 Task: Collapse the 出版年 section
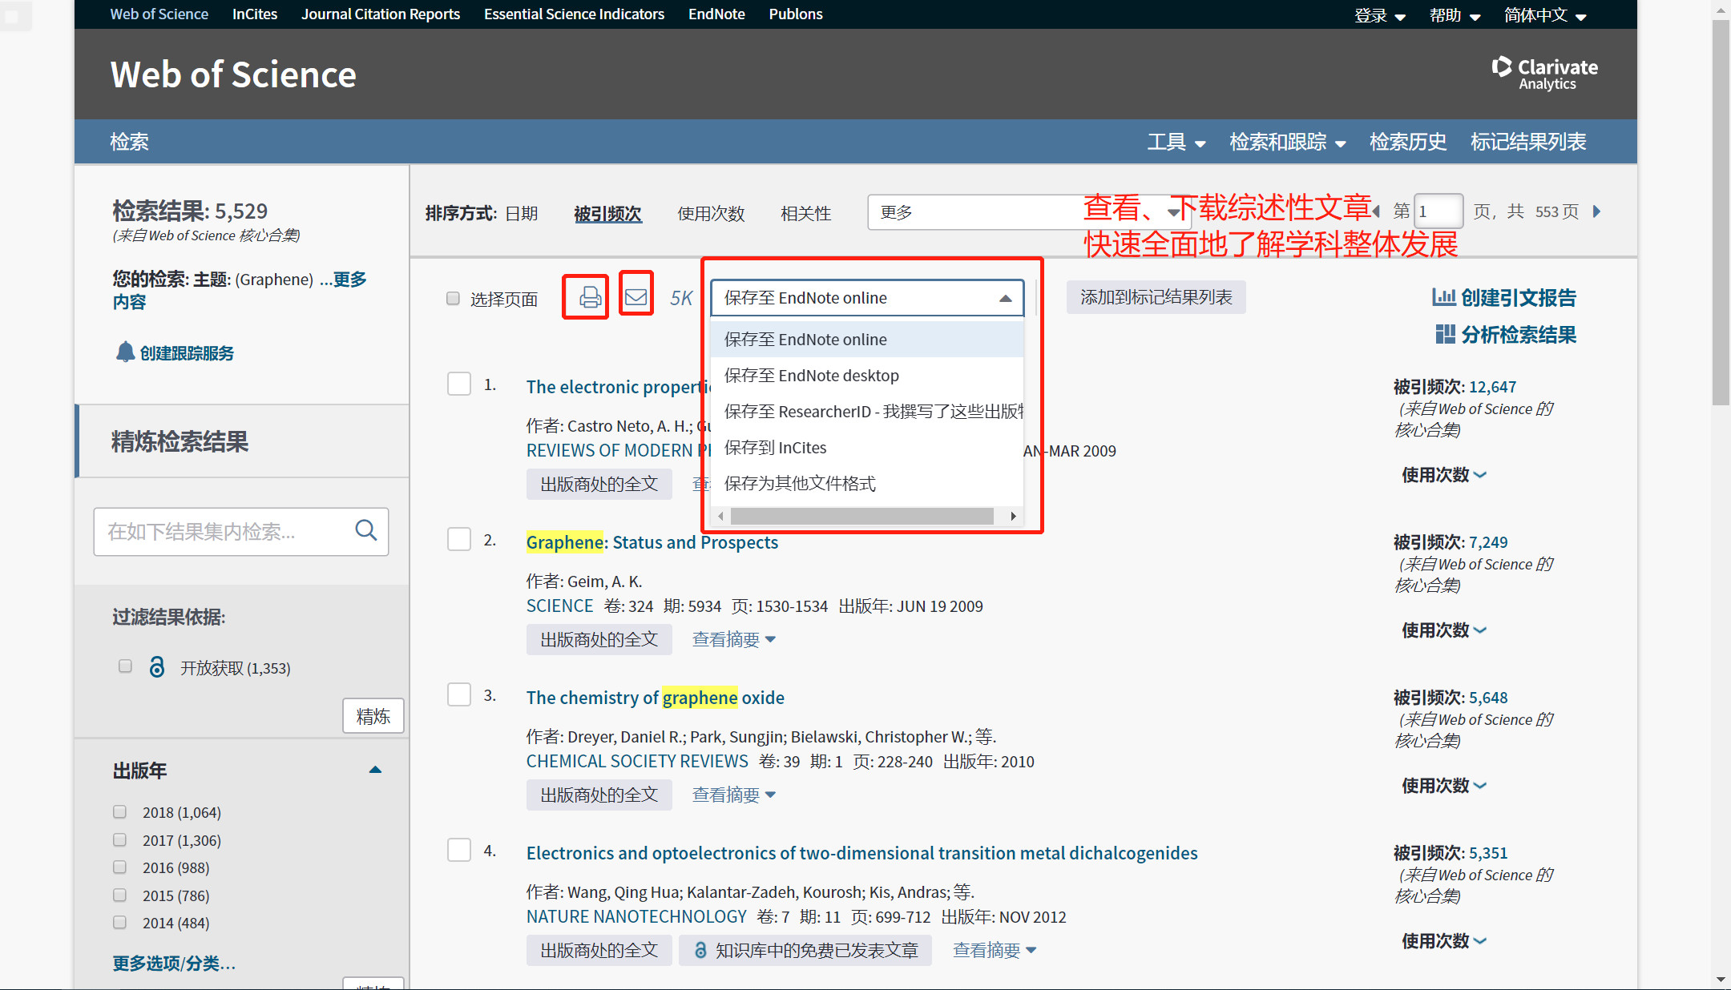[x=374, y=770]
